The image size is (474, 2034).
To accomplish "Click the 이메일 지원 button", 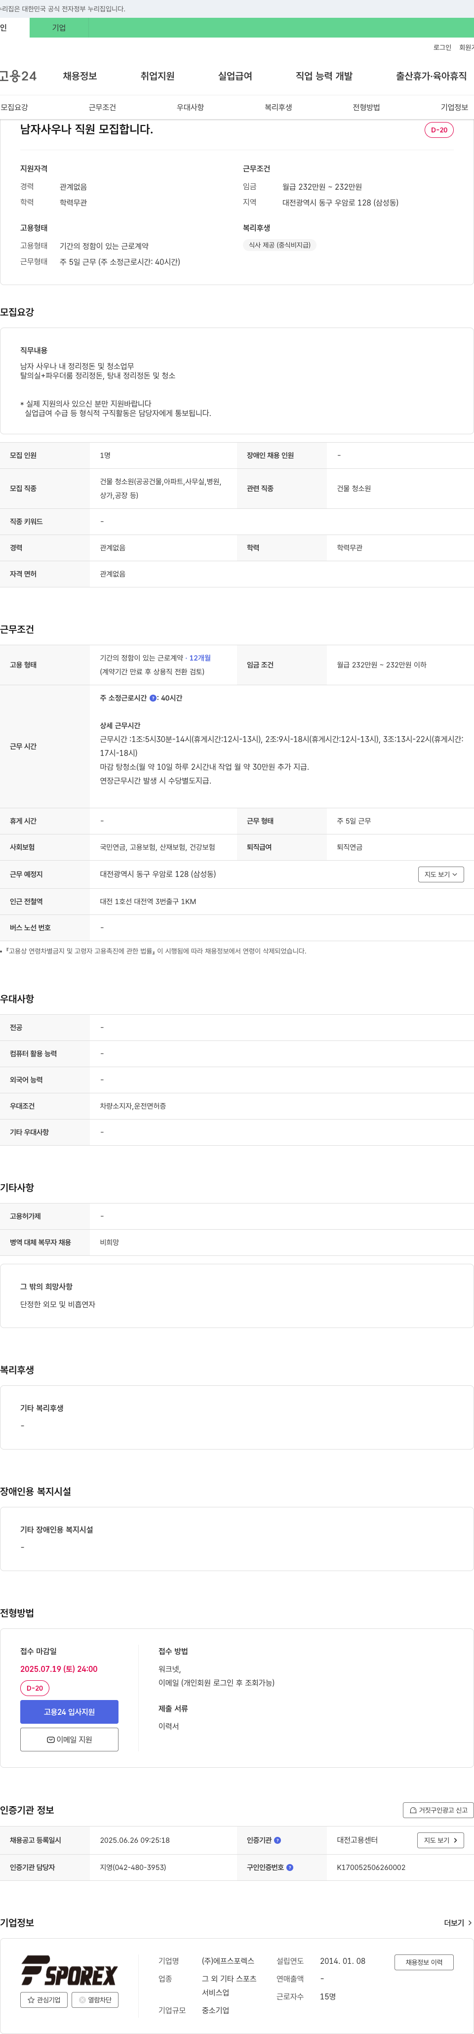I will (x=70, y=1740).
